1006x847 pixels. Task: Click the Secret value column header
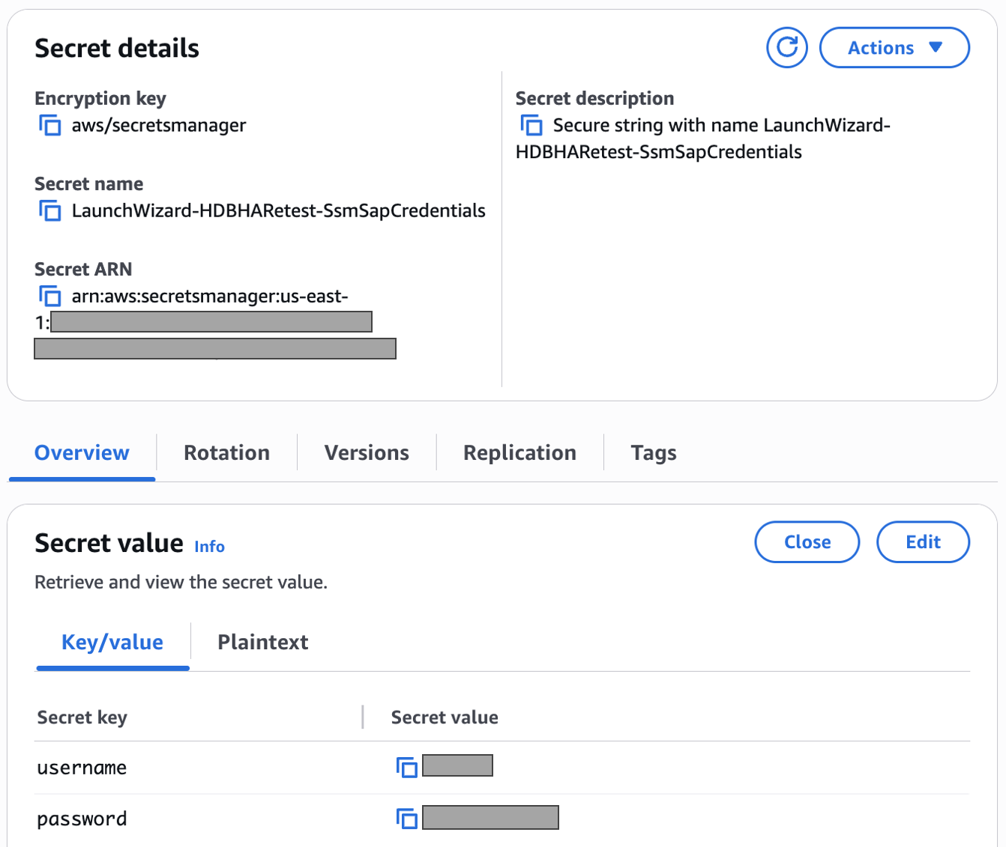pyautogui.click(x=445, y=717)
